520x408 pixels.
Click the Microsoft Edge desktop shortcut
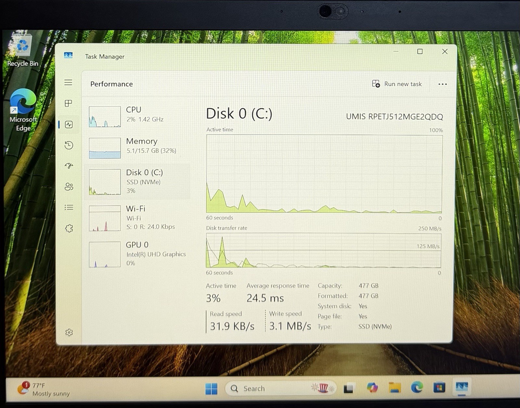(23, 110)
